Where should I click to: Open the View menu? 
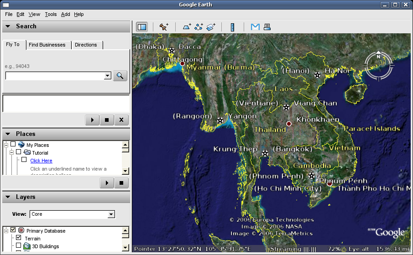tap(34, 14)
